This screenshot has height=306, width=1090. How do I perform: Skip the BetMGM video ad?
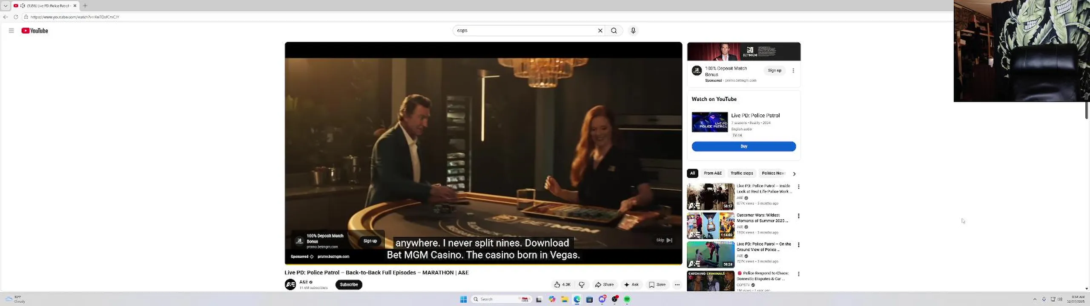pyautogui.click(x=664, y=240)
